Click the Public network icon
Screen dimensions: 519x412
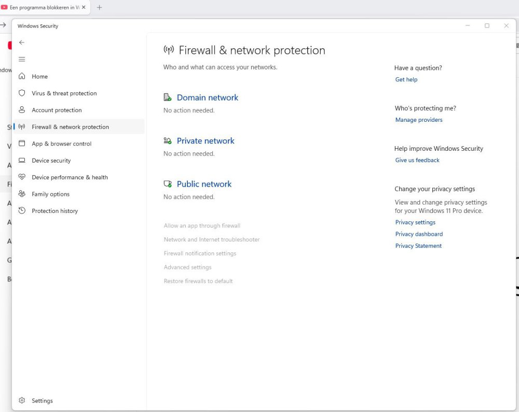tap(168, 183)
